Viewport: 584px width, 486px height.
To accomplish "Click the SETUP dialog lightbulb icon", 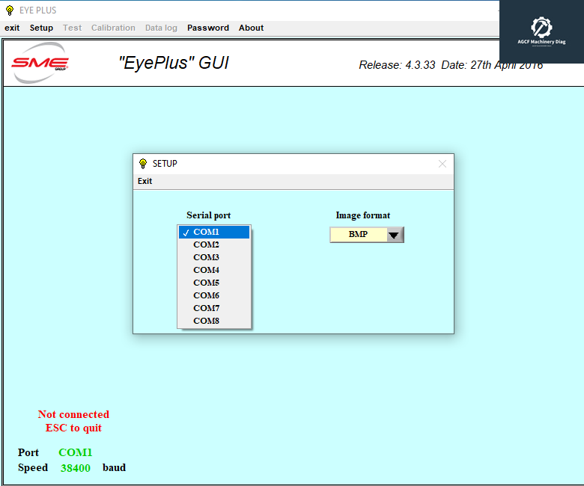I will coord(143,164).
